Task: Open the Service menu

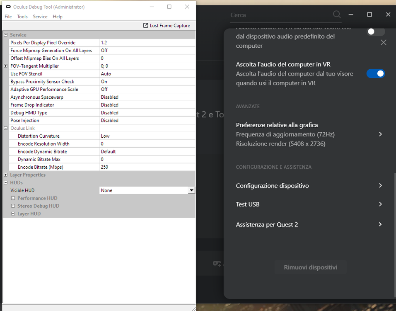Action: pyautogui.click(x=40, y=17)
